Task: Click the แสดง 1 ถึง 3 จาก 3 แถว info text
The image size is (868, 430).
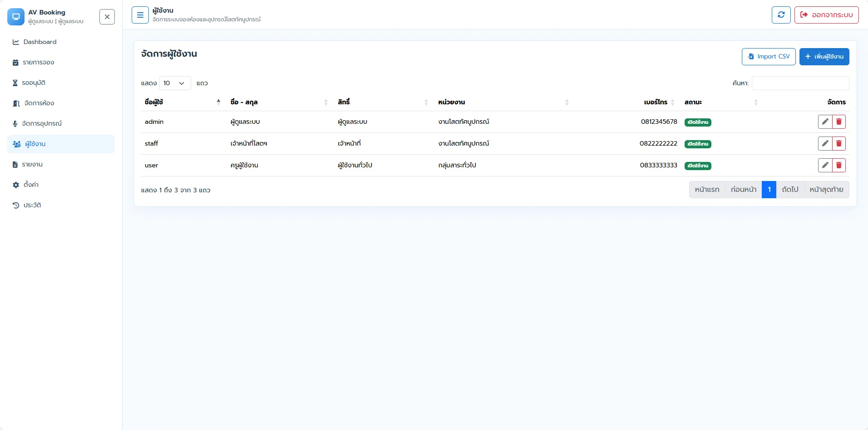Action: (176, 190)
